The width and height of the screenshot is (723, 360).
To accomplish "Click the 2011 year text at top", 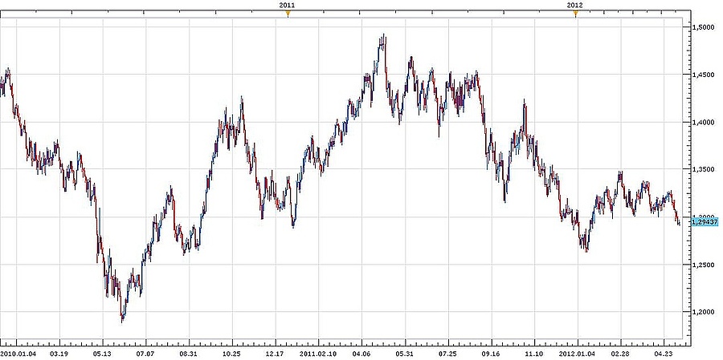I will 287,5.
